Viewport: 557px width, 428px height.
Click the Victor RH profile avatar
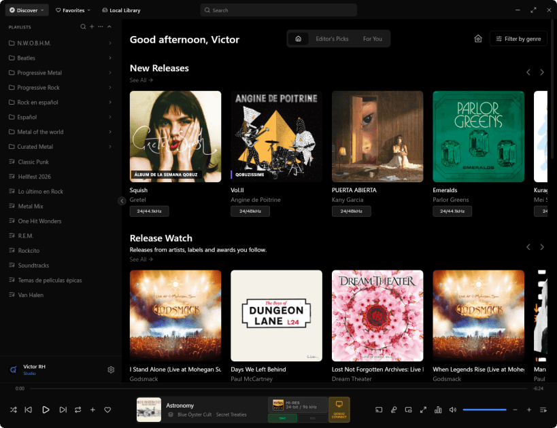pos(13,370)
